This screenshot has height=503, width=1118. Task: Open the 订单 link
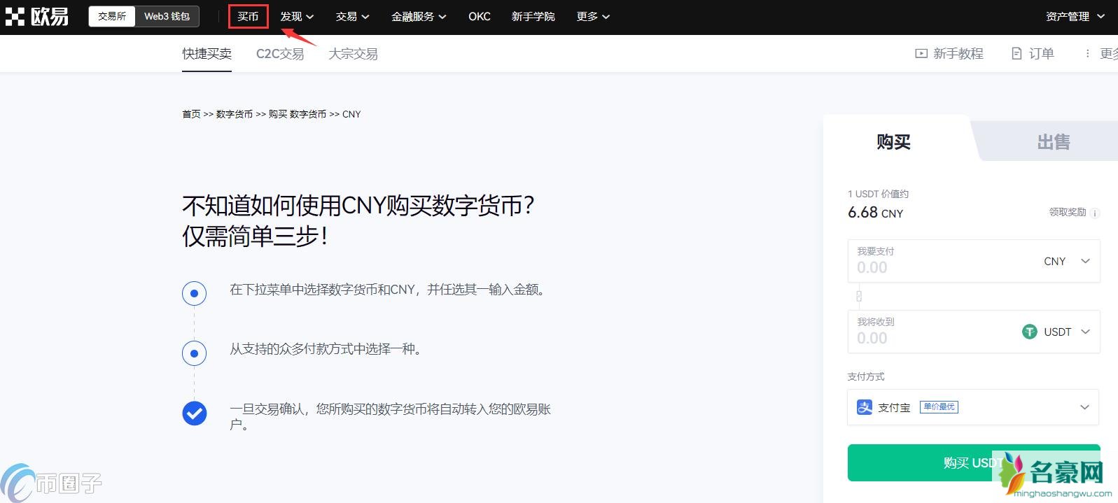point(1041,54)
